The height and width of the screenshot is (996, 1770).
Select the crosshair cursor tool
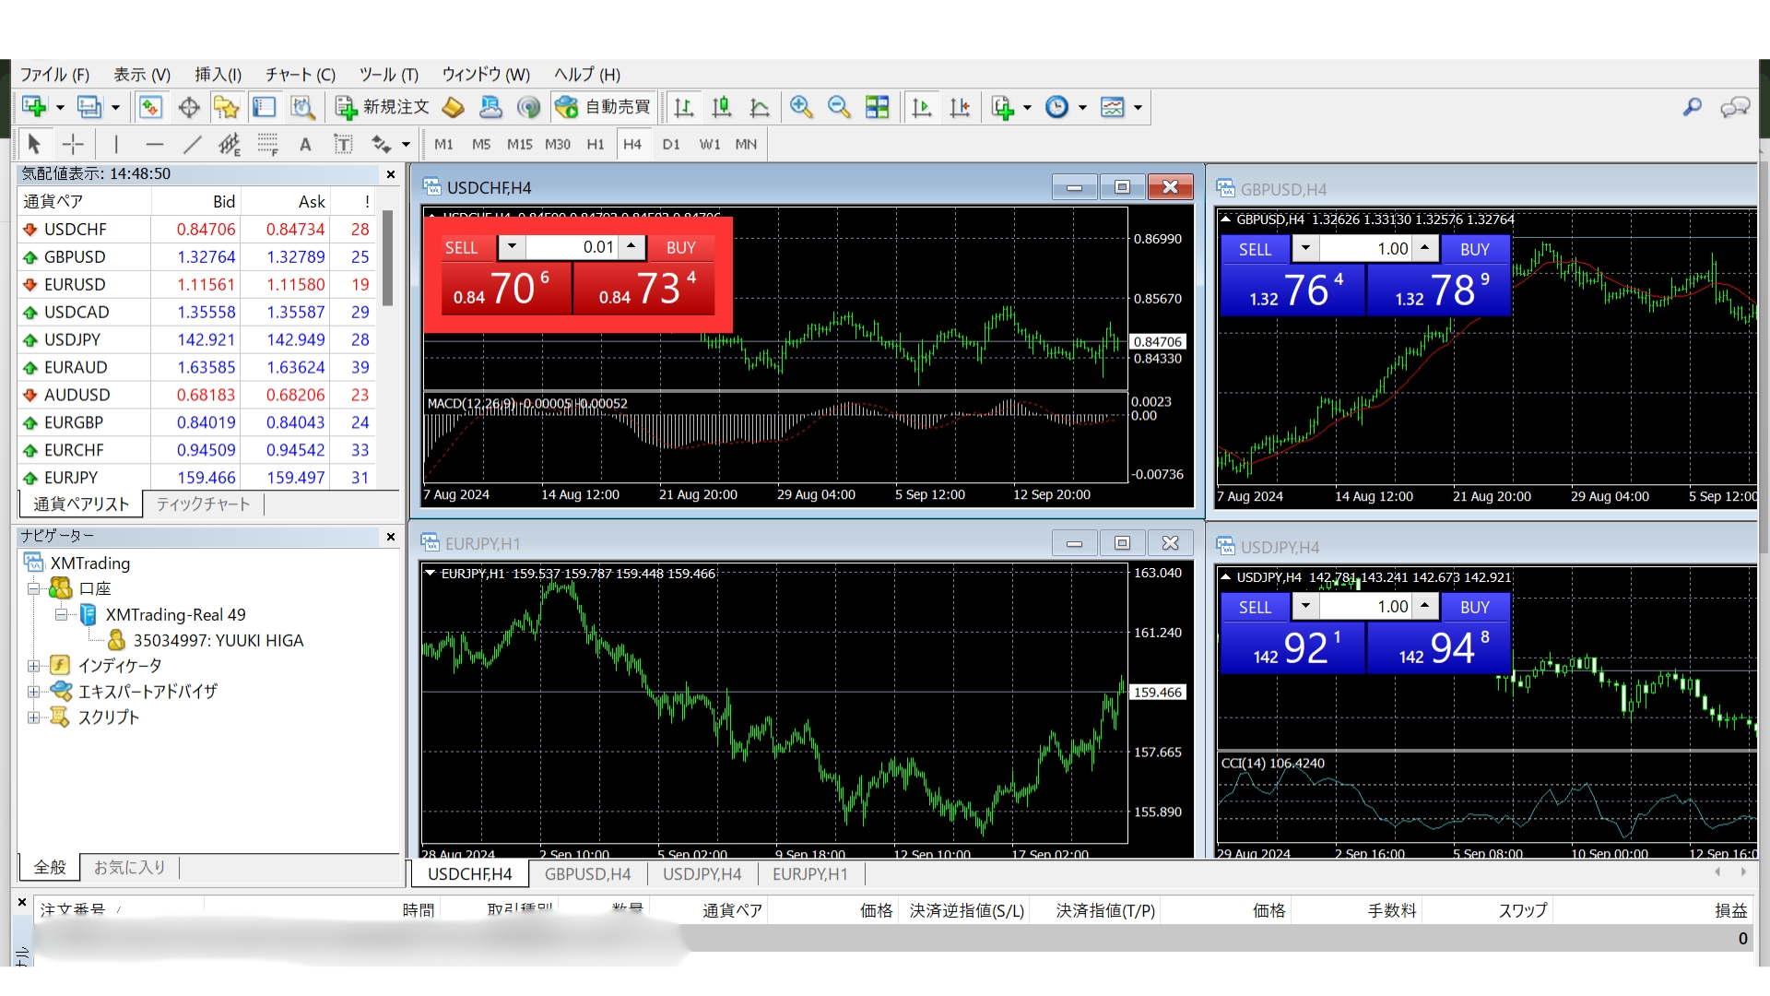[73, 144]
